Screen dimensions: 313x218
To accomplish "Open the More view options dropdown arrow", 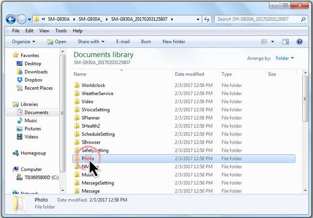I will (x=272, y=42).
